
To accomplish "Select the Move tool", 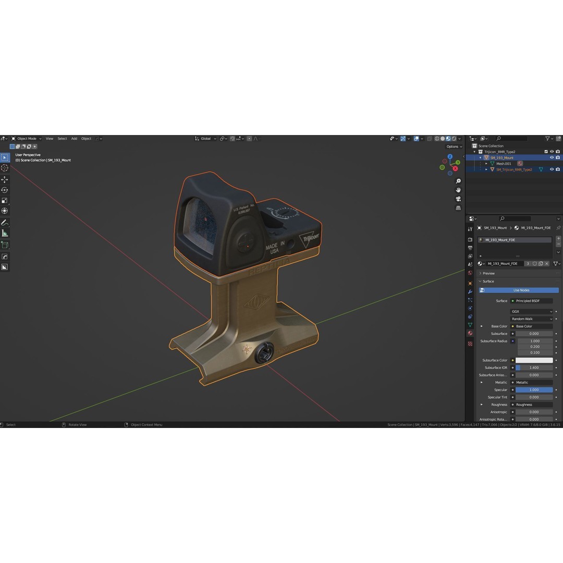I will pyautogui.click(x=5, y=179).
